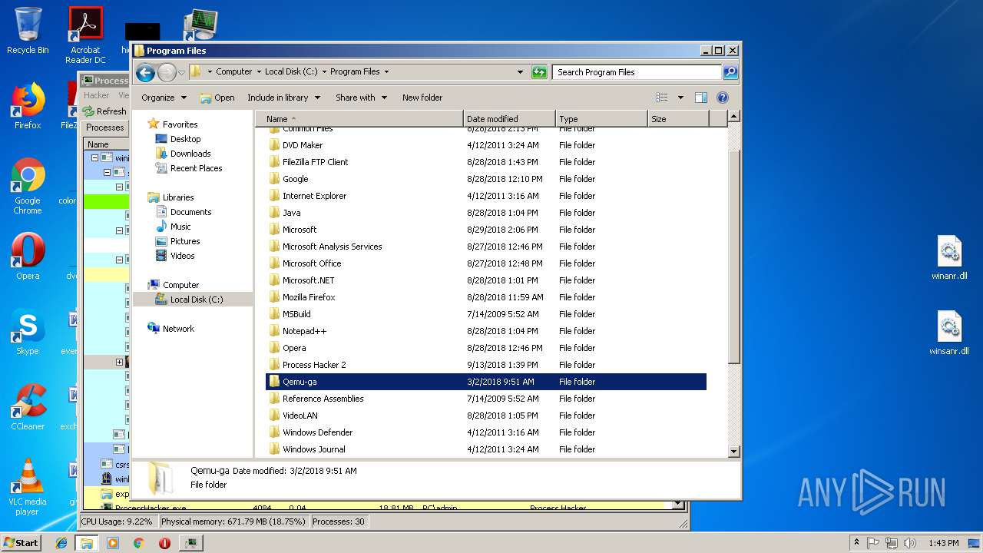
Task: Click the Local Disk (C:) breadcrumb
Action: pyautogui.click(x=291, y=71)
